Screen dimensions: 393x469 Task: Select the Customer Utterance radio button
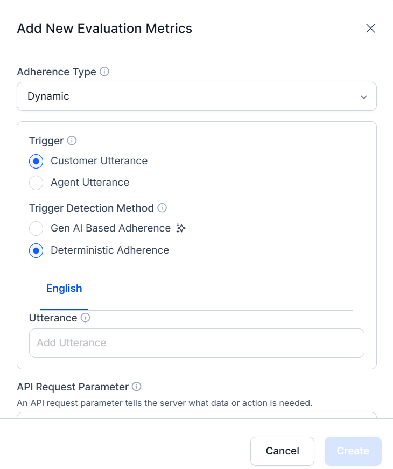coord(36,161)
